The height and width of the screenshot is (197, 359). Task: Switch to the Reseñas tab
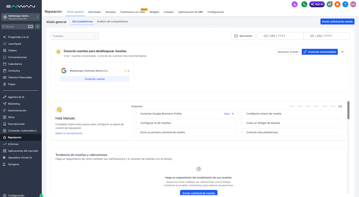111,12
